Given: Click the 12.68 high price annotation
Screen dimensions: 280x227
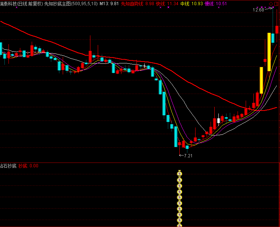Looking at the screenshot, I should pyautogui.click(x=258, y=10).
